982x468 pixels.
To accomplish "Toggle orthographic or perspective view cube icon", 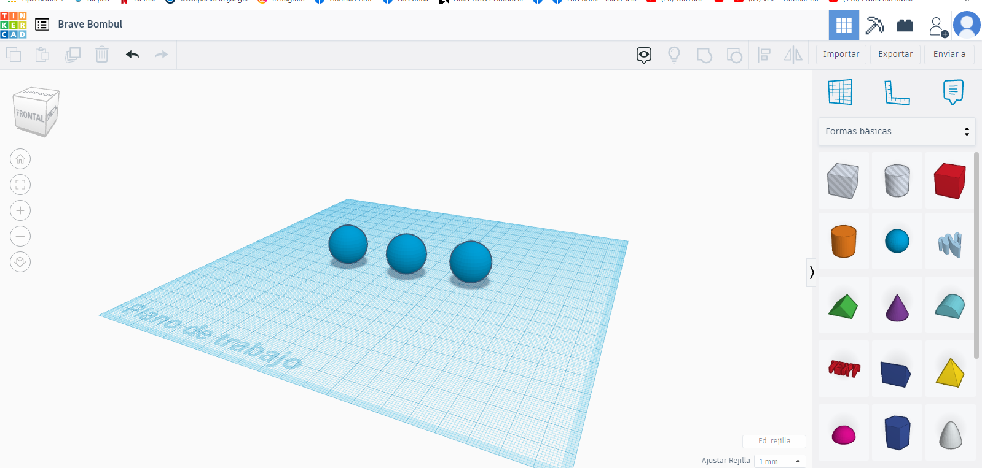I will coord(20,262).
